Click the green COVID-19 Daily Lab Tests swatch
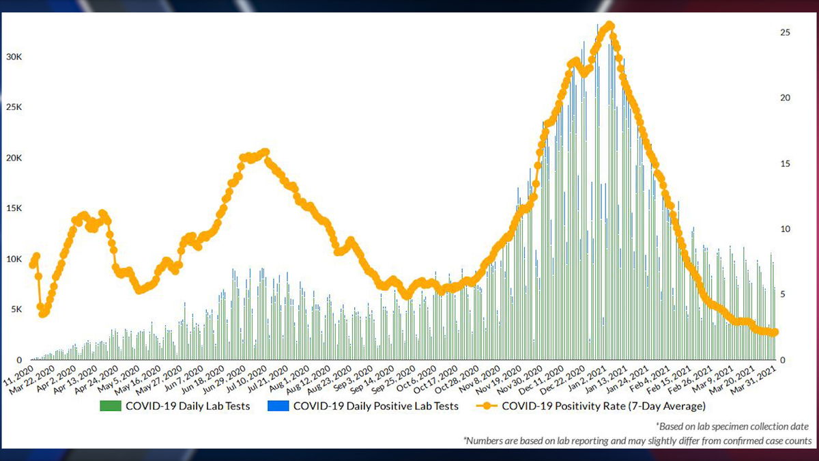This screenshot has height=461, width=819. [110, 406]
